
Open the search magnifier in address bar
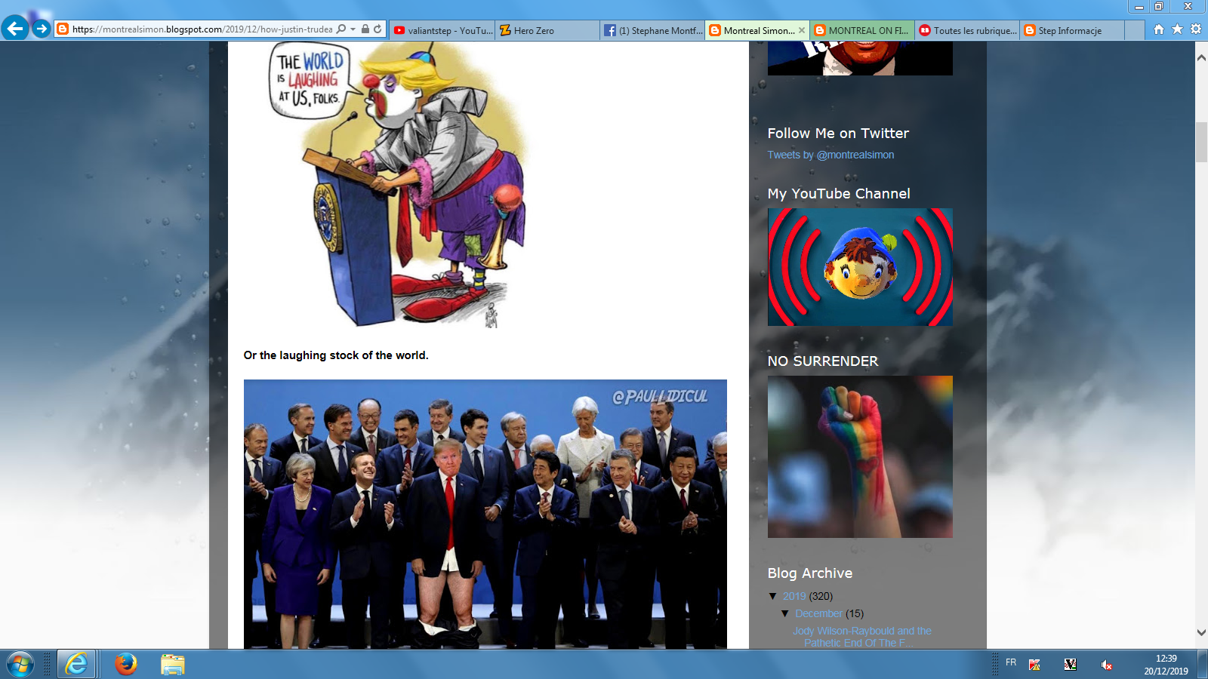pos(341,29)
